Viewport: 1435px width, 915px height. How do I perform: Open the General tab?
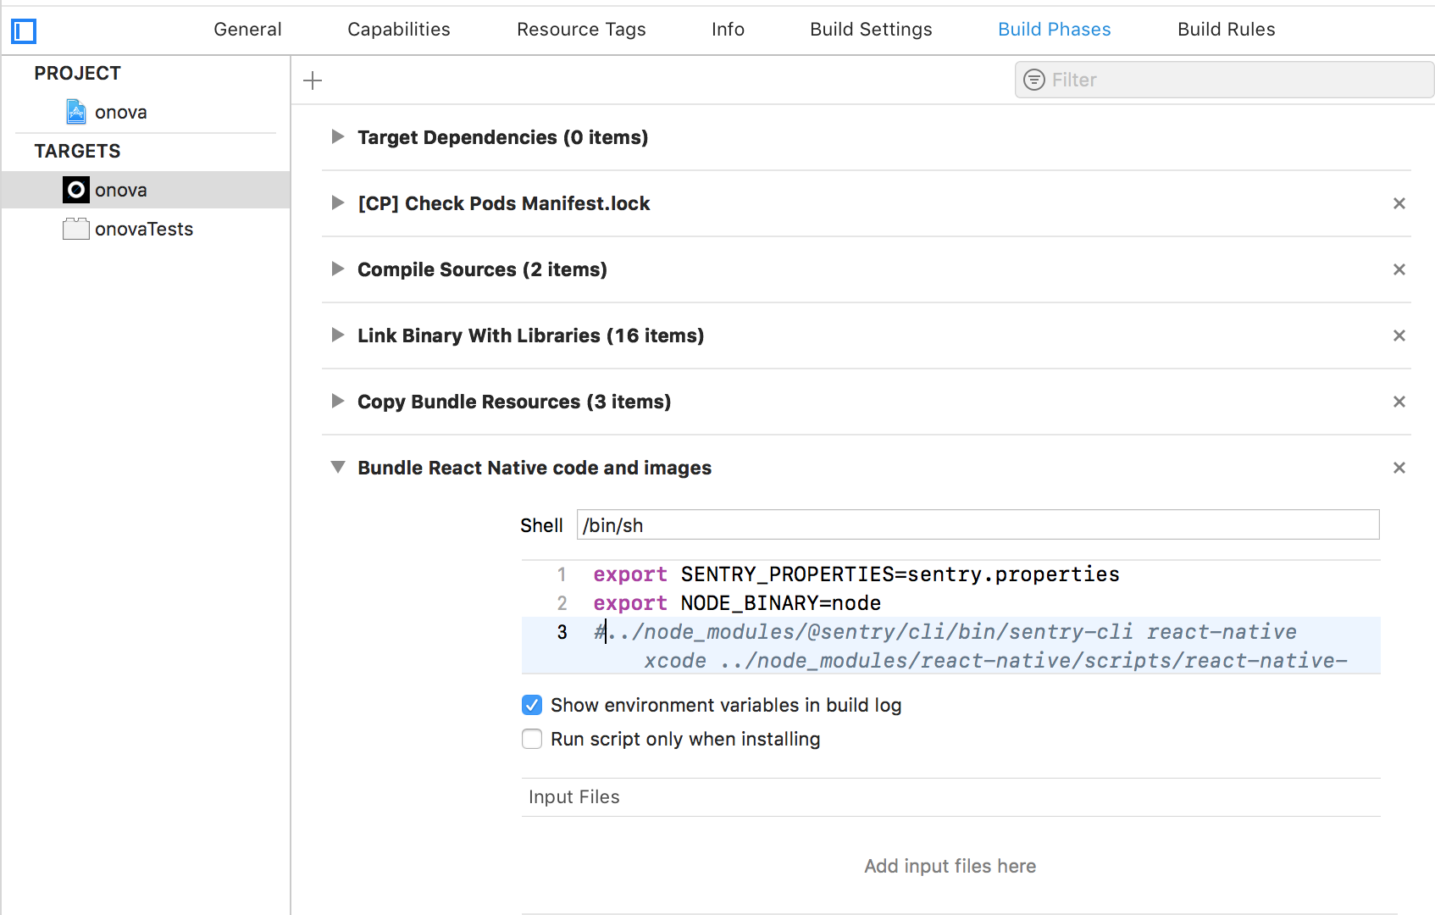pos(247,29)
